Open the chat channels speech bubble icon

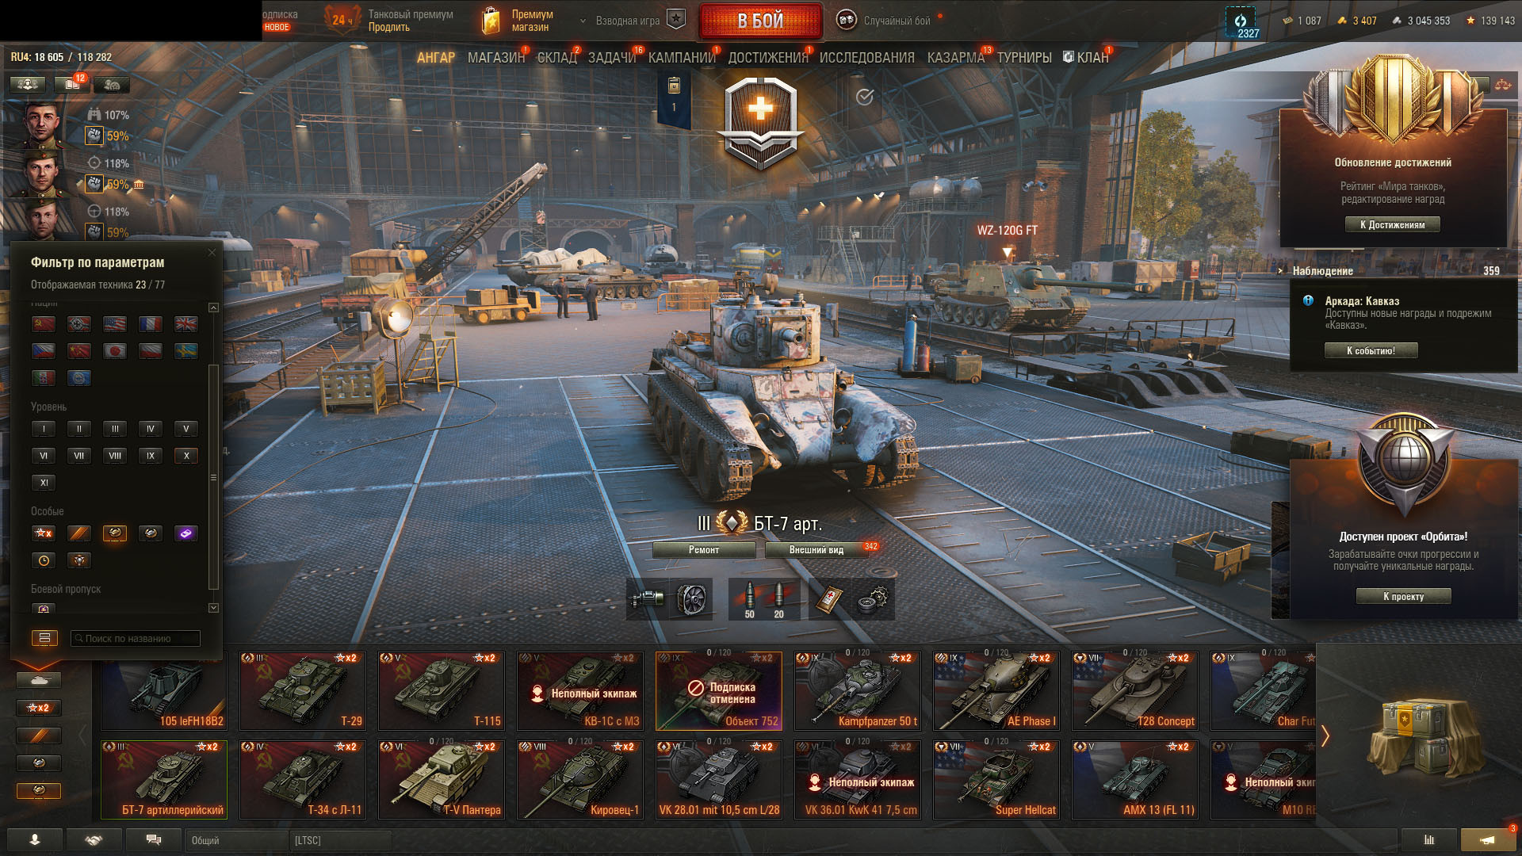[x=154, y=840]
